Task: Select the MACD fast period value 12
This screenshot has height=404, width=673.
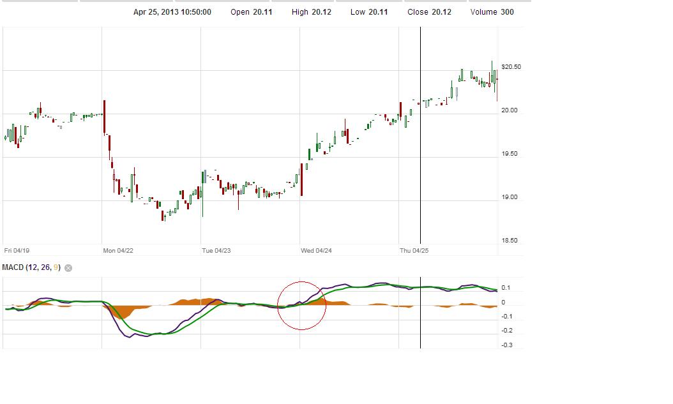Action: coord(33,267)
